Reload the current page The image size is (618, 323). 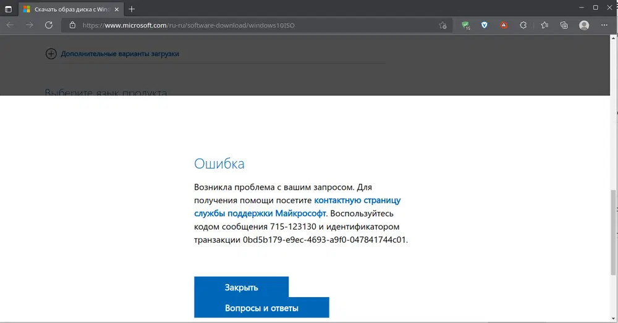click(x=49, y=25)
